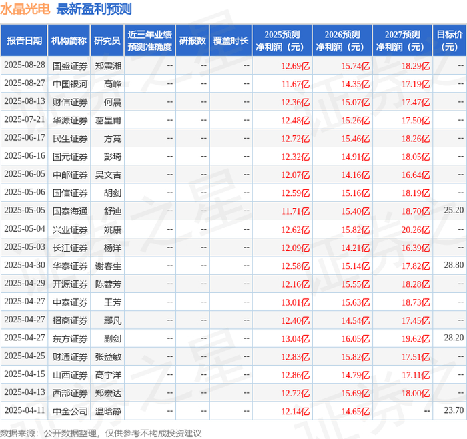Select institution 中国银河
467x439 pixels.
coord(70,84)
